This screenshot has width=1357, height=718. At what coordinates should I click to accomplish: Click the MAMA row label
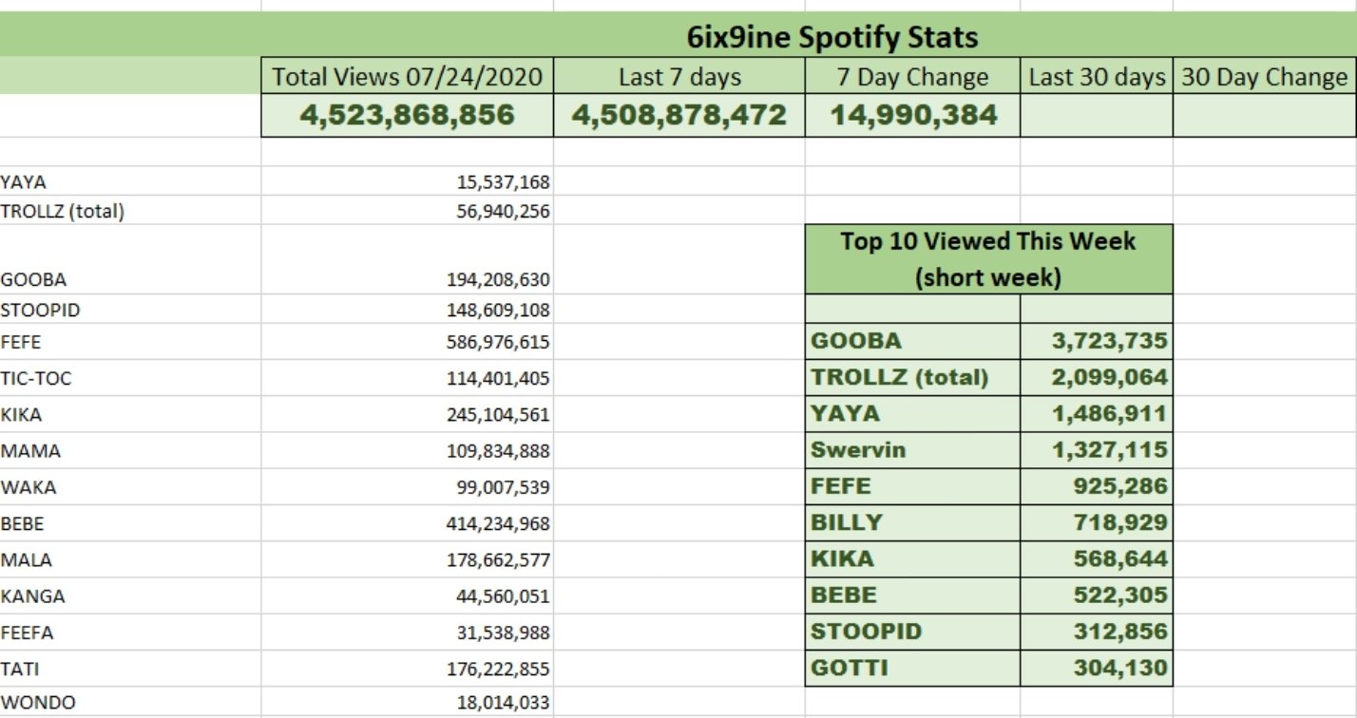pyautogui.click(x=30, y=451)
